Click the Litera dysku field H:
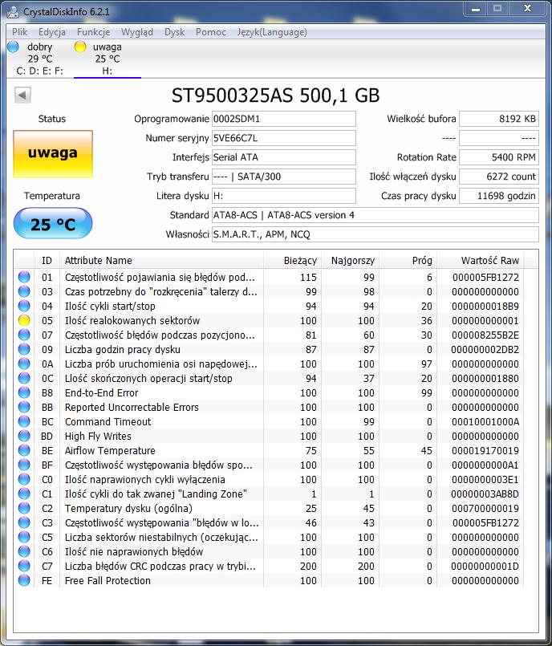Screen dimensions: 552x646 [284, 196]
